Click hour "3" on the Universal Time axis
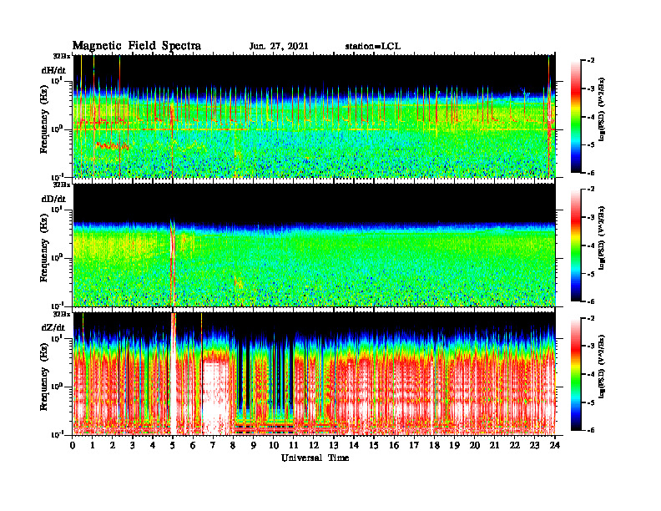The image size is (661, 511). coord(133,446)
